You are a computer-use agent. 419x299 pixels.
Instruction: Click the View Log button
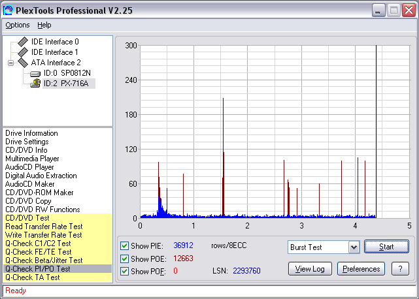(x=310, y=269)
